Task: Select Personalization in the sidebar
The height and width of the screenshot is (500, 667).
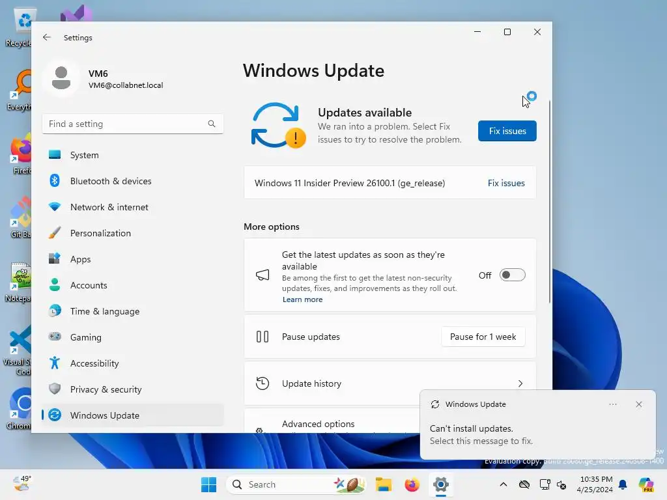Action: [x=133, y=233]
